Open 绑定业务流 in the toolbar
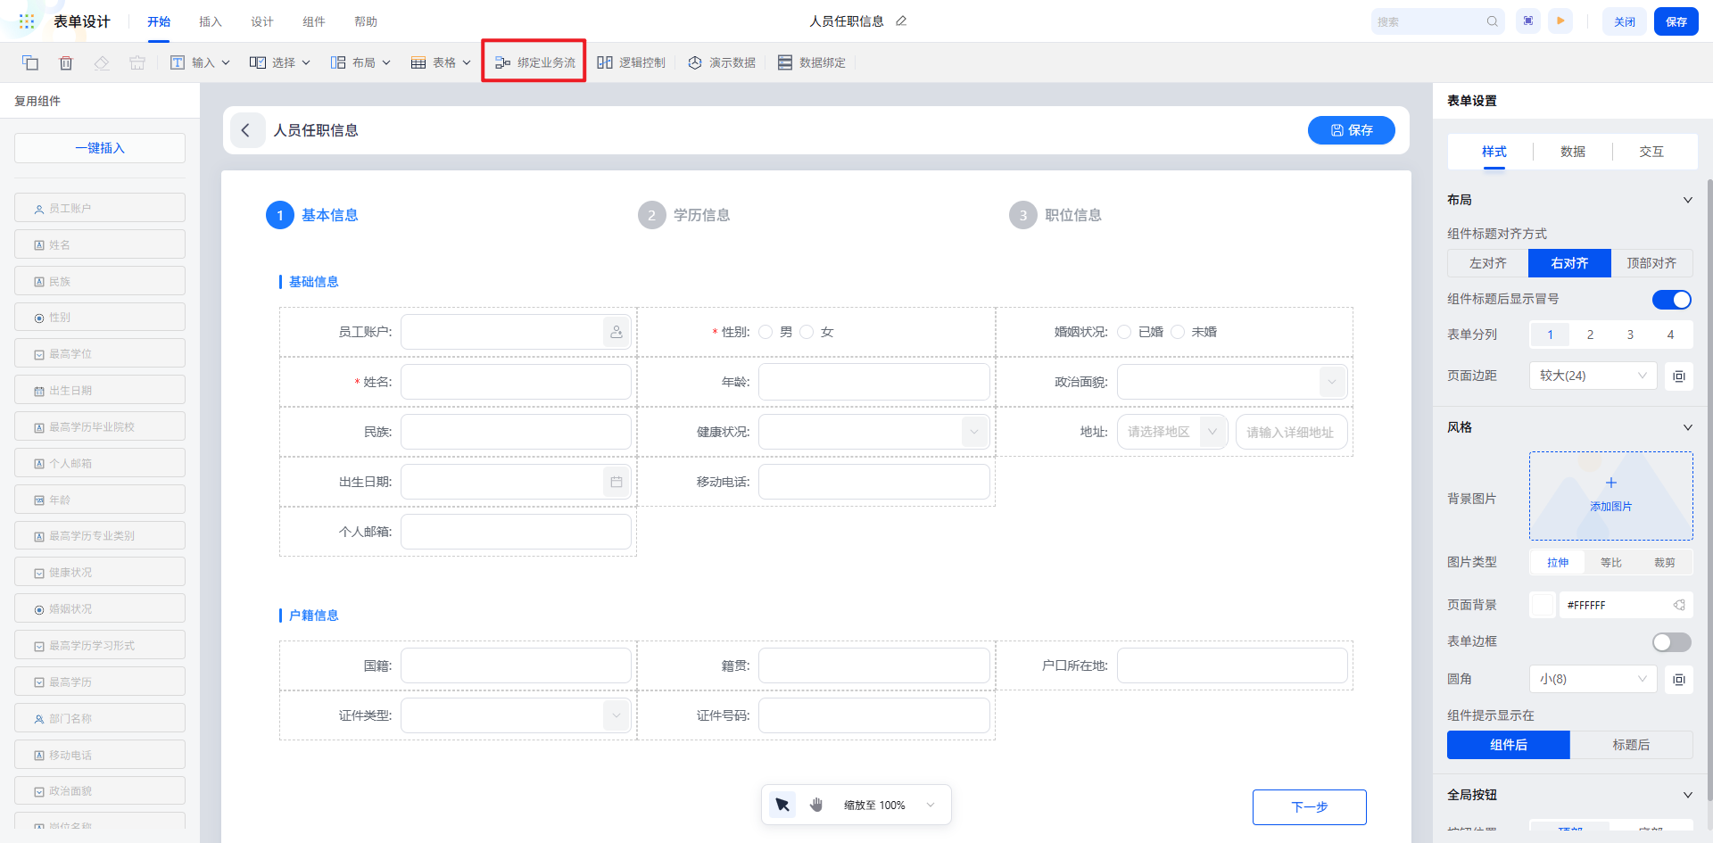This screenshot has height=843, width=1713. (x=534, y=62)
